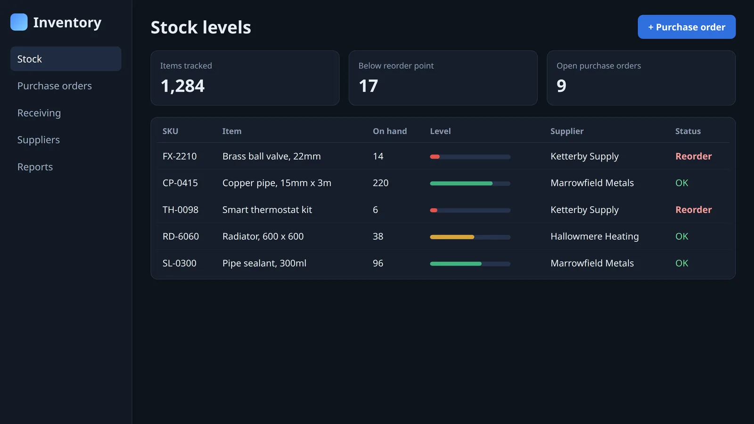Sort by the Item column header
The width and height of the screenshot is (754, 424).
[x=232, y=131]
